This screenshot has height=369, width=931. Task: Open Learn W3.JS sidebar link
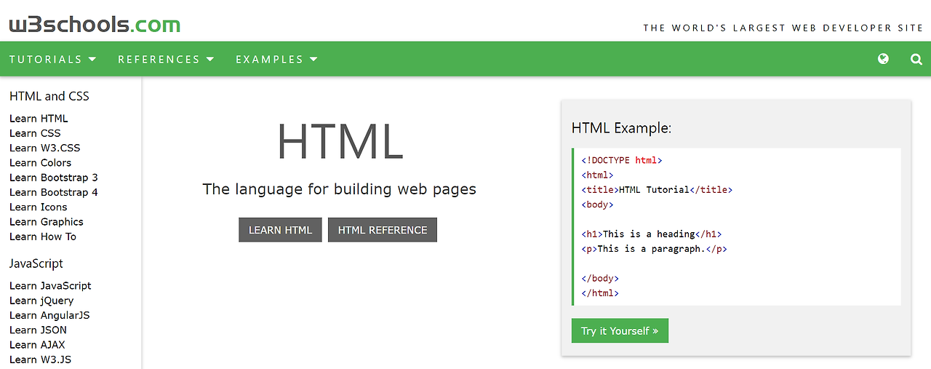coord(40,360)
